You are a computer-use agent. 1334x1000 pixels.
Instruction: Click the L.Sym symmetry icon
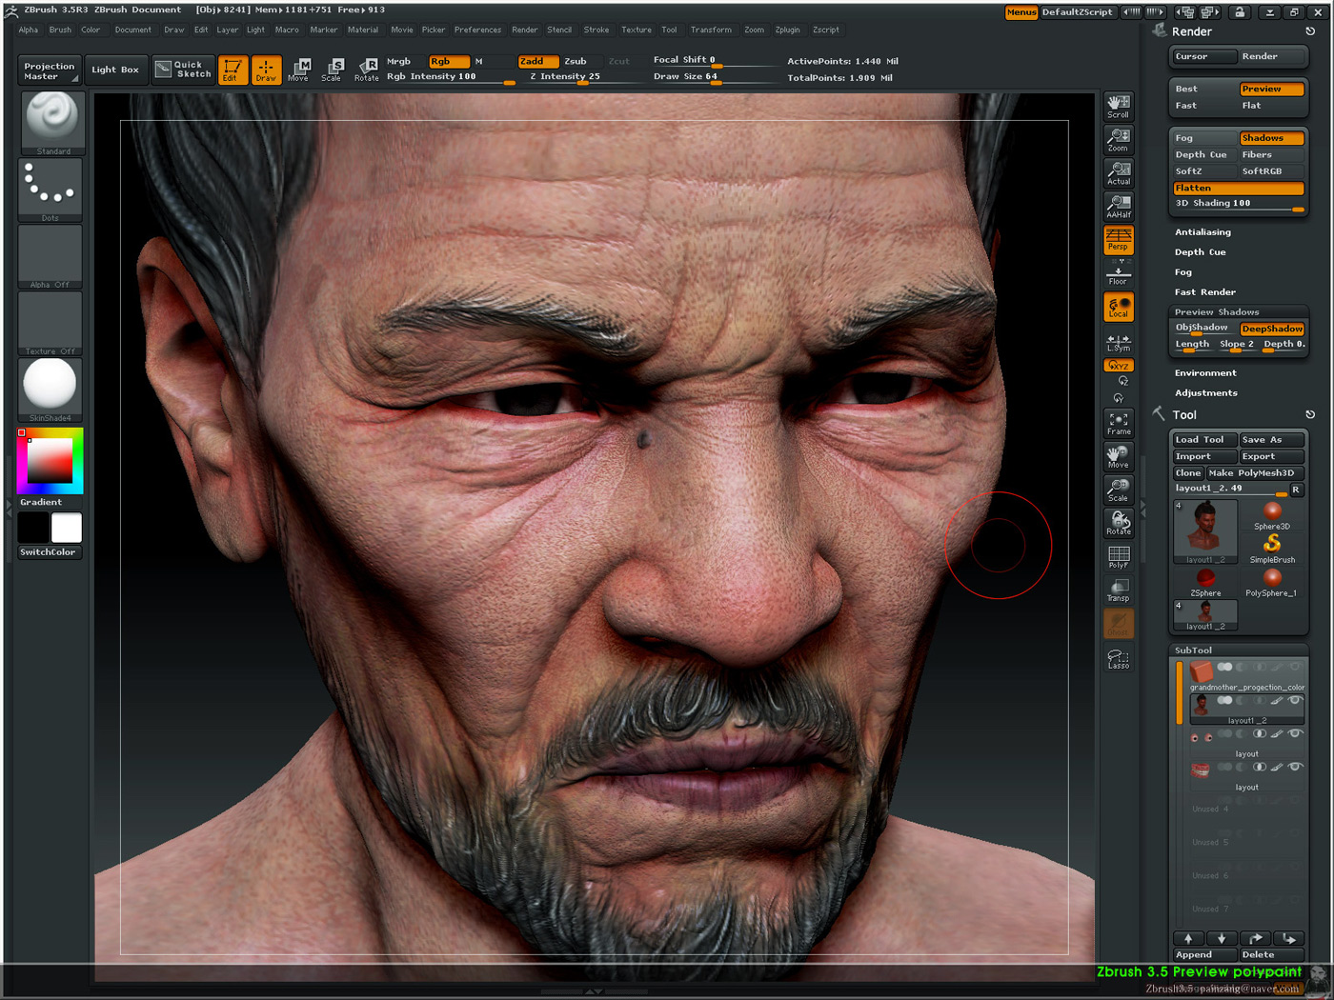click(1118, 341)
